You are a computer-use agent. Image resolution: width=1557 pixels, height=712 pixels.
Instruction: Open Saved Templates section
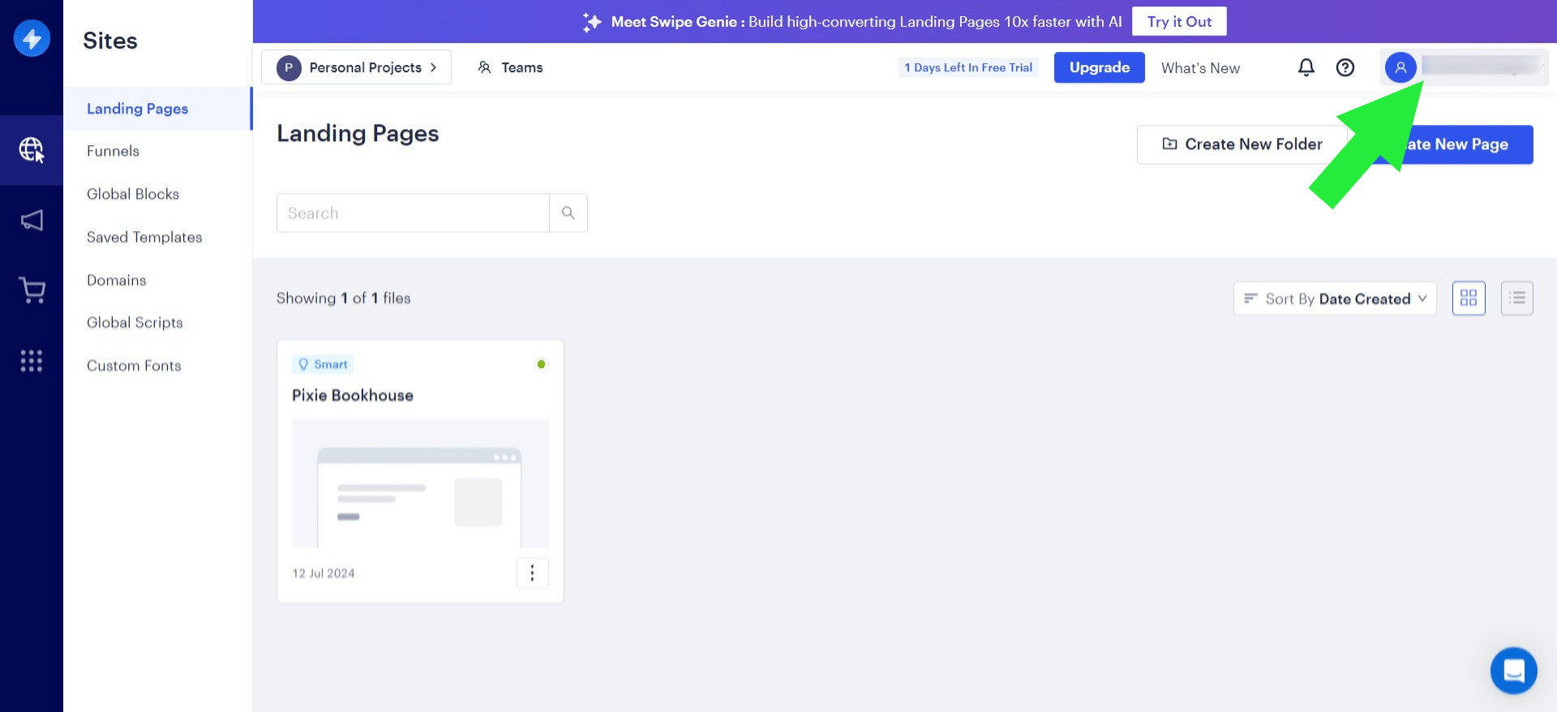(x=144, y=237)
